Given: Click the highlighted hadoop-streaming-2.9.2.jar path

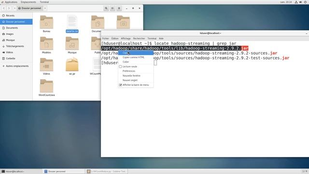Looking at the screenshot, I should tap(175, 48).
